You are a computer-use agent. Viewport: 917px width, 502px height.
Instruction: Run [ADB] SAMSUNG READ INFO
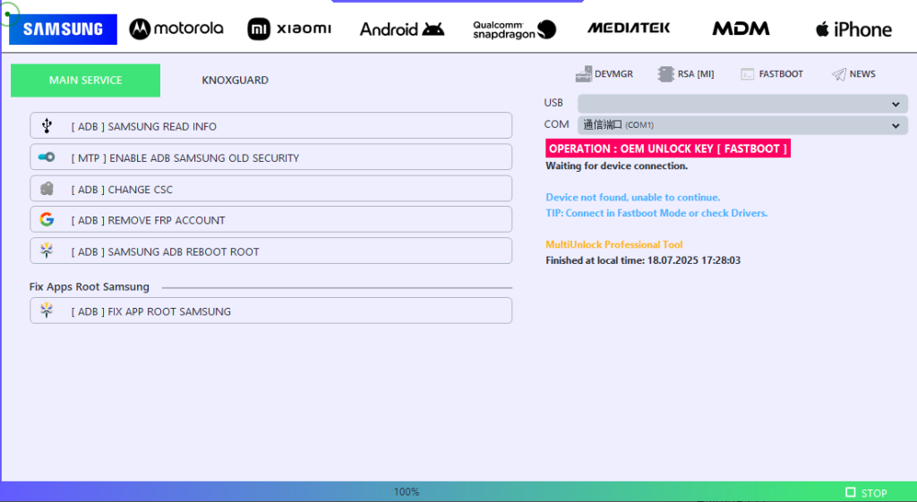pos(270,125)
